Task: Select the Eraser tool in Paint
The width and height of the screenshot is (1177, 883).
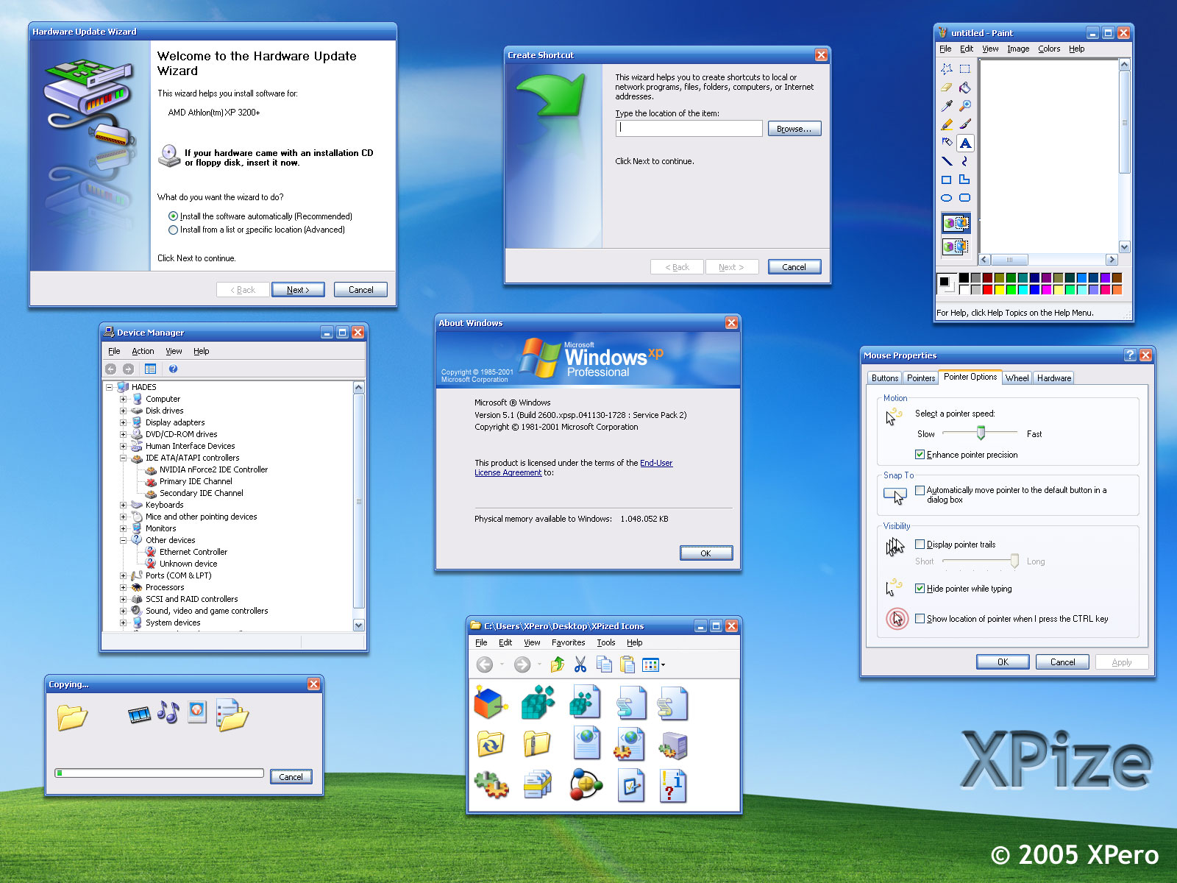Action: (946, 88)
